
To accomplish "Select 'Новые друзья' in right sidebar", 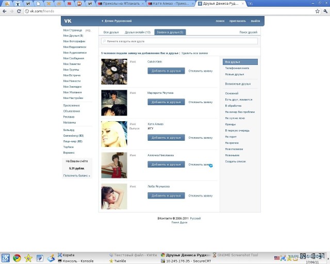I will 235,74.
